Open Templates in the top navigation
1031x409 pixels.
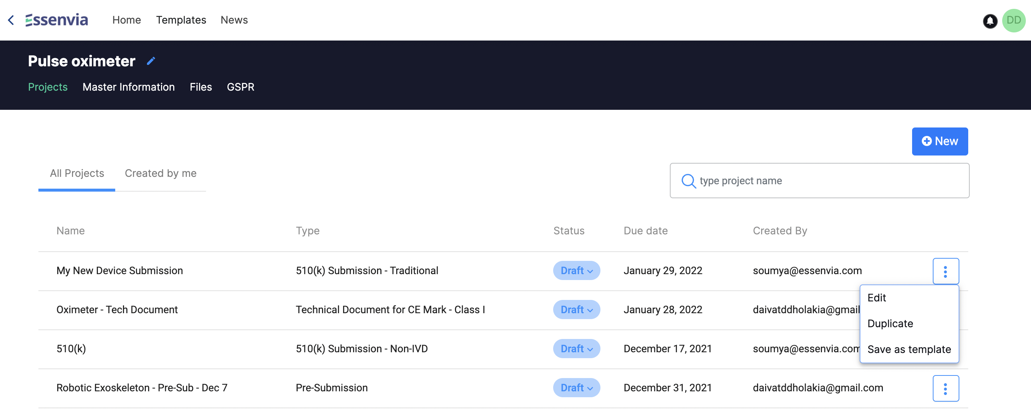coord(181,20)
